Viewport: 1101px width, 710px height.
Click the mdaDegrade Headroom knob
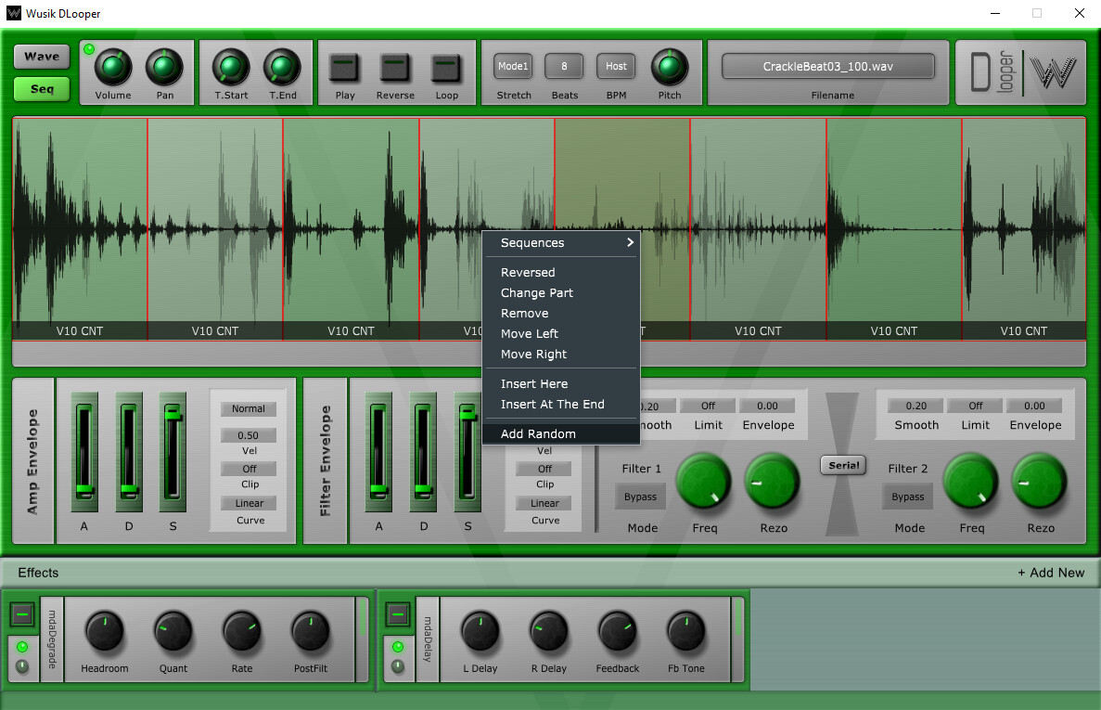(105, 631)
